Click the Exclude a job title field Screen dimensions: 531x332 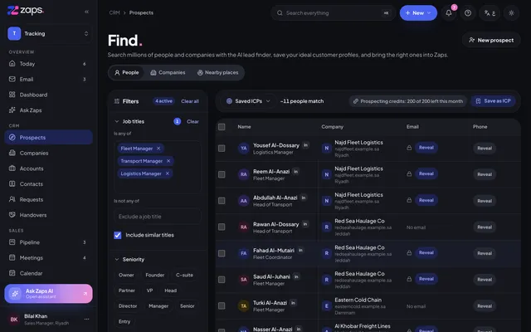158,217
